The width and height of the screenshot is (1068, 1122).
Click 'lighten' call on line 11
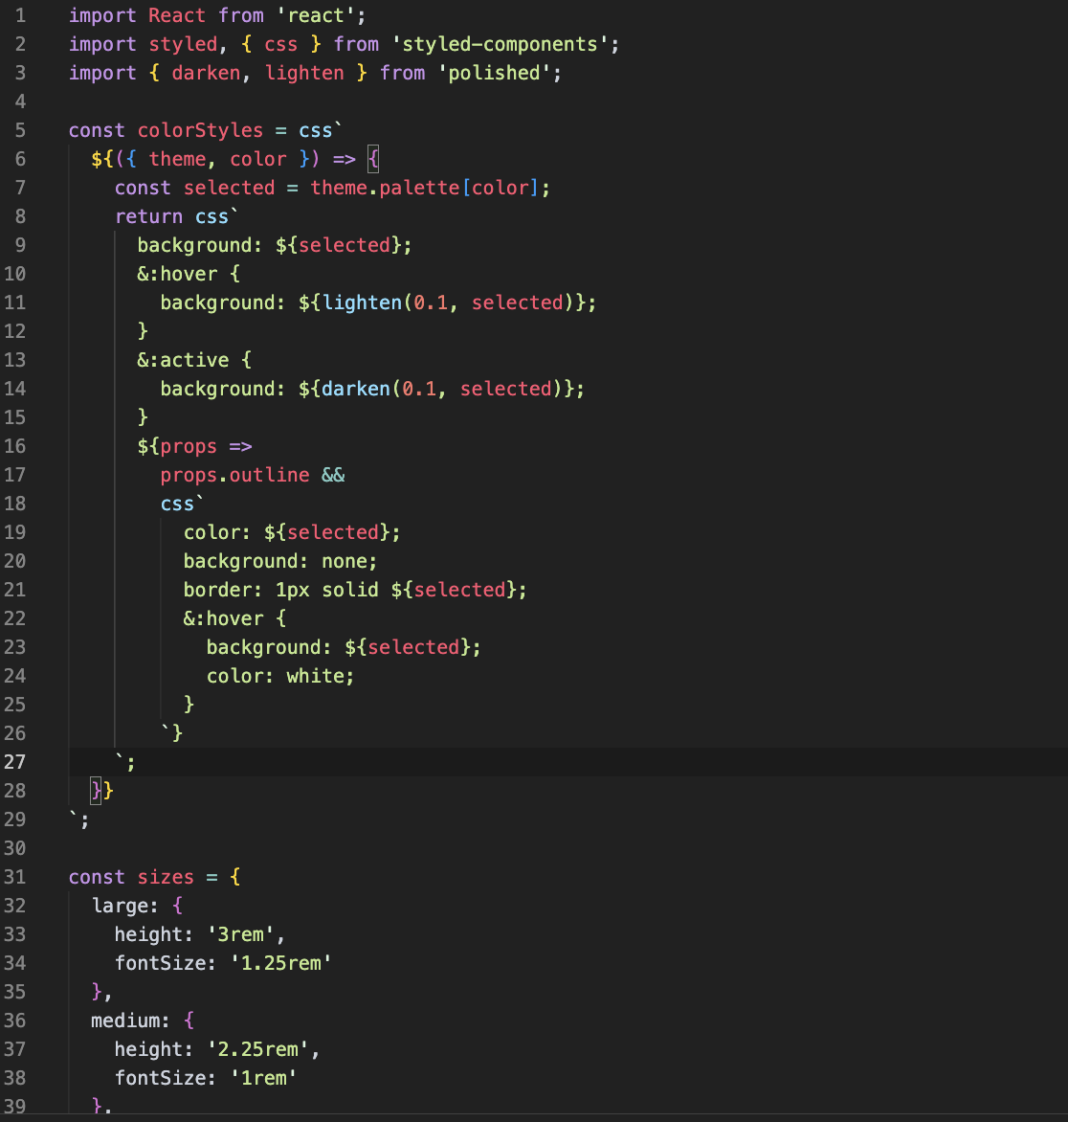pyautogui.click(x=362, y=303)
